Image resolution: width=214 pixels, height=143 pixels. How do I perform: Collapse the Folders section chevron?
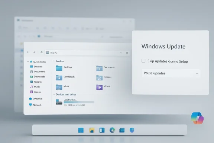point(54,61)
